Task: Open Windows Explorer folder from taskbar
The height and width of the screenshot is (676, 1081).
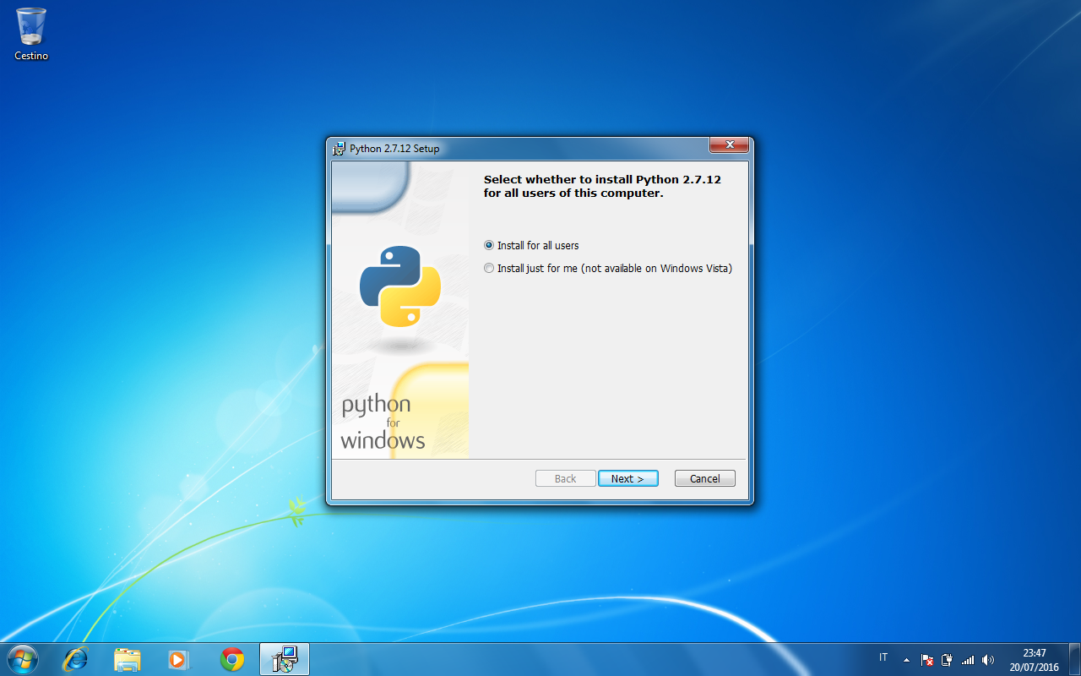Action: point(128,659)
